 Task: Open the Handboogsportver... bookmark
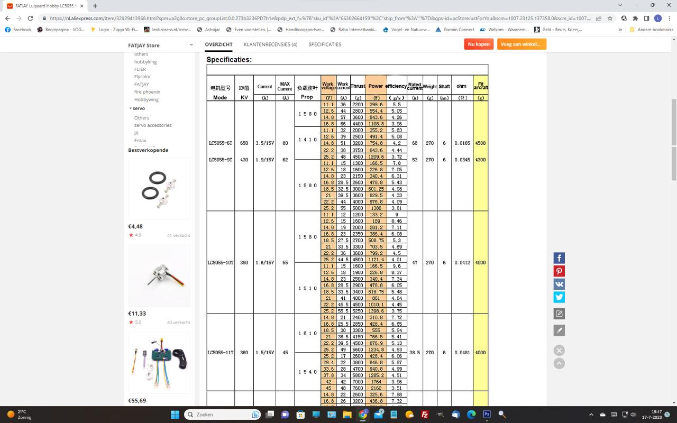(x=300, y=30)
